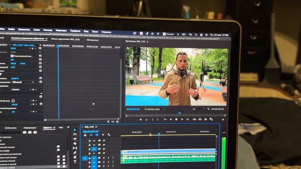The image size is (301, 169).
Task: Select the Slip tool
Action: click(75, 148)
